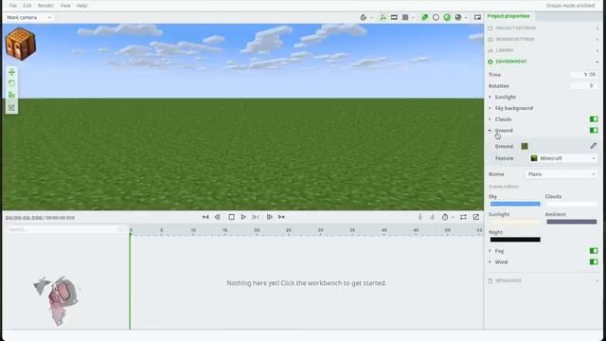Screen dimensions: 606x341
Task: Click the snap settings icon in viewport toolbar
Action: (x=364, y=17)
